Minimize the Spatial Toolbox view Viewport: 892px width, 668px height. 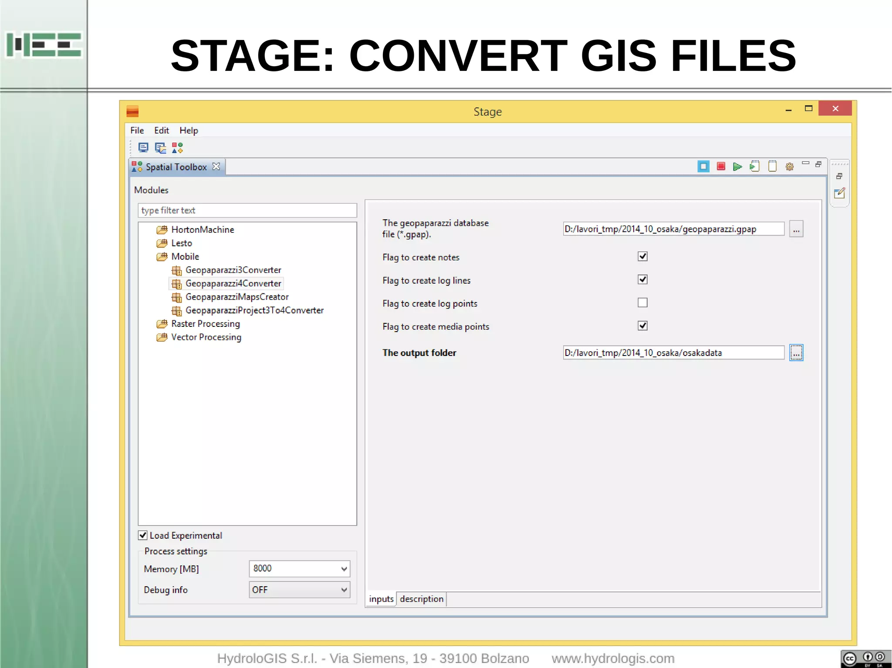pyautogui.click(x=805, y=164)
